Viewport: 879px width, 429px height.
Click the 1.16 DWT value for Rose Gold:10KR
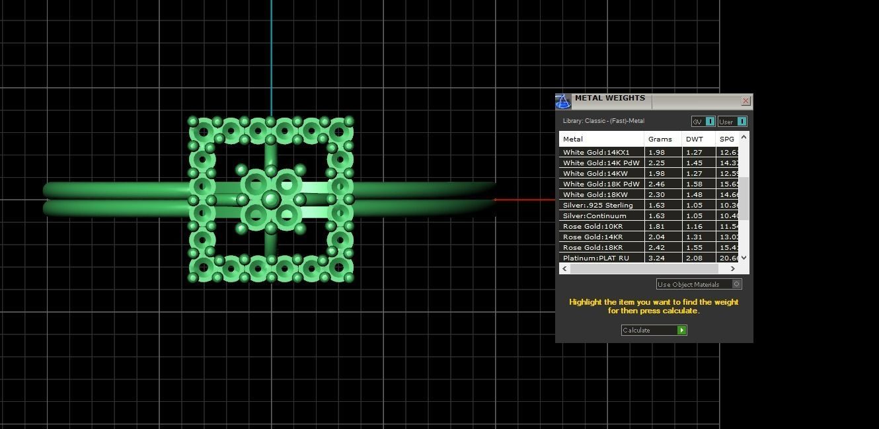tap(694, 226)
